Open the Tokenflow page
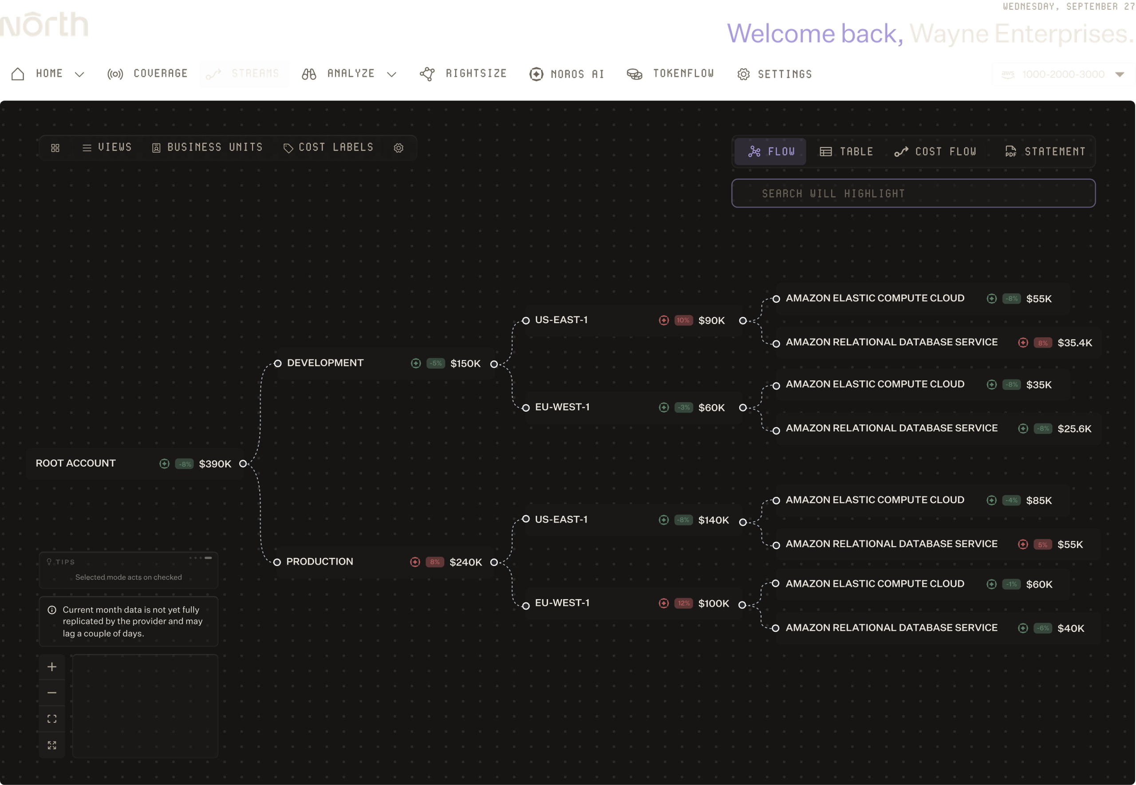This screenshot has width=1136, height=785. tap(671, 74)
